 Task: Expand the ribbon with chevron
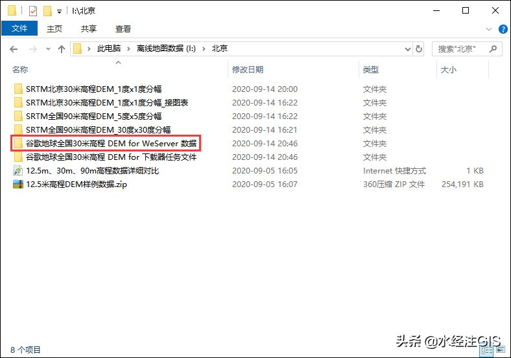point(489,29)
